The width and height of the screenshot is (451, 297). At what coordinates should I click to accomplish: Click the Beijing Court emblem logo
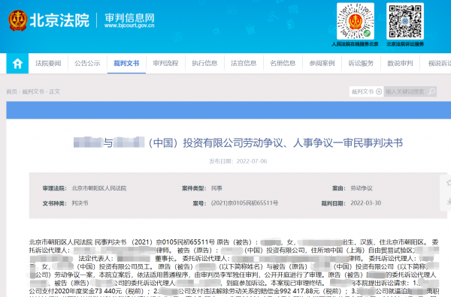tap(18, 20)
